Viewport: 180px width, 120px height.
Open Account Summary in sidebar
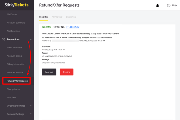16,23
